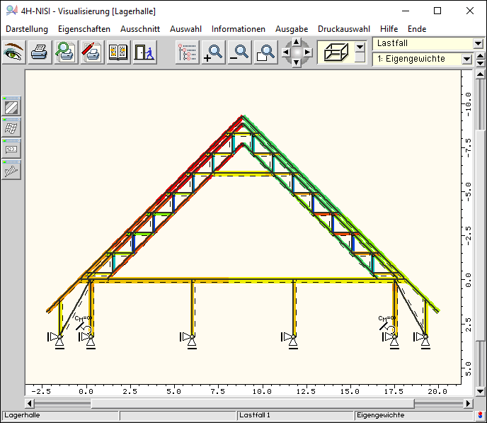
Task: Click the open book icon
Action: point(118,52)
